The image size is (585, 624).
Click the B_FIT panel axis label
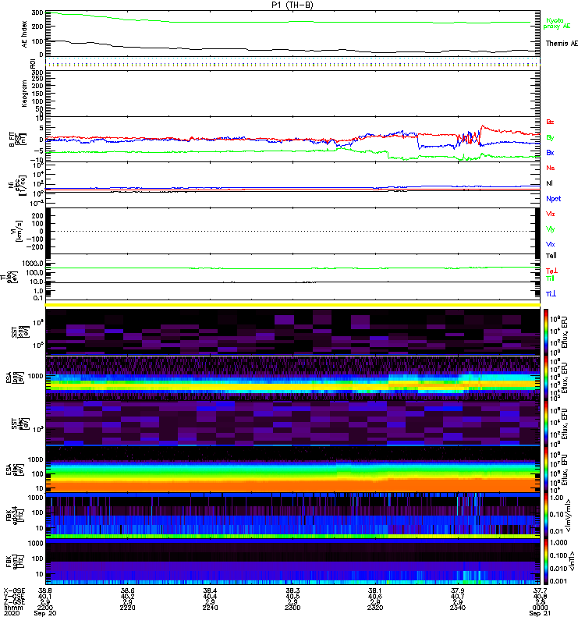pyautogui.click(x=18, y=140)
